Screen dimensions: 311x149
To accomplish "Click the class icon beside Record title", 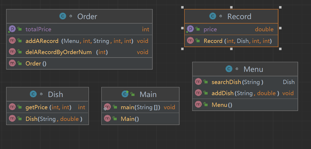I will click(213, 16).
